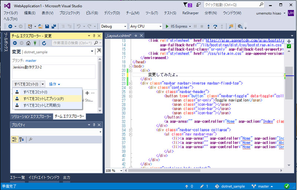Click the Navigate Backward toolbar arrow
The width and height of the screenshot is (297, 190).
click(x=10, y=26)
